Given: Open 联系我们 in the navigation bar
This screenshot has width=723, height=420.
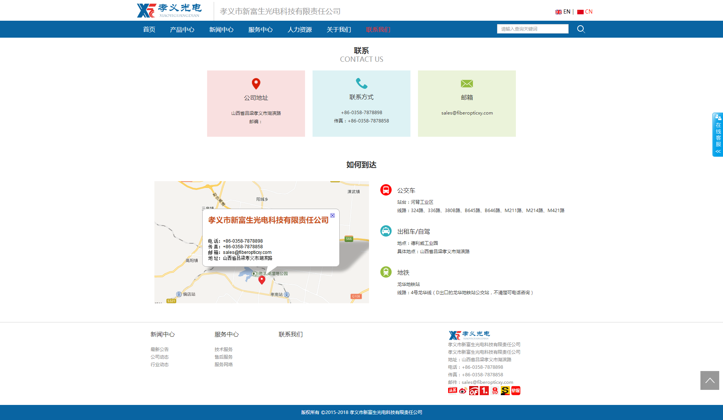Looking at the screenshot, I should 378,29.
